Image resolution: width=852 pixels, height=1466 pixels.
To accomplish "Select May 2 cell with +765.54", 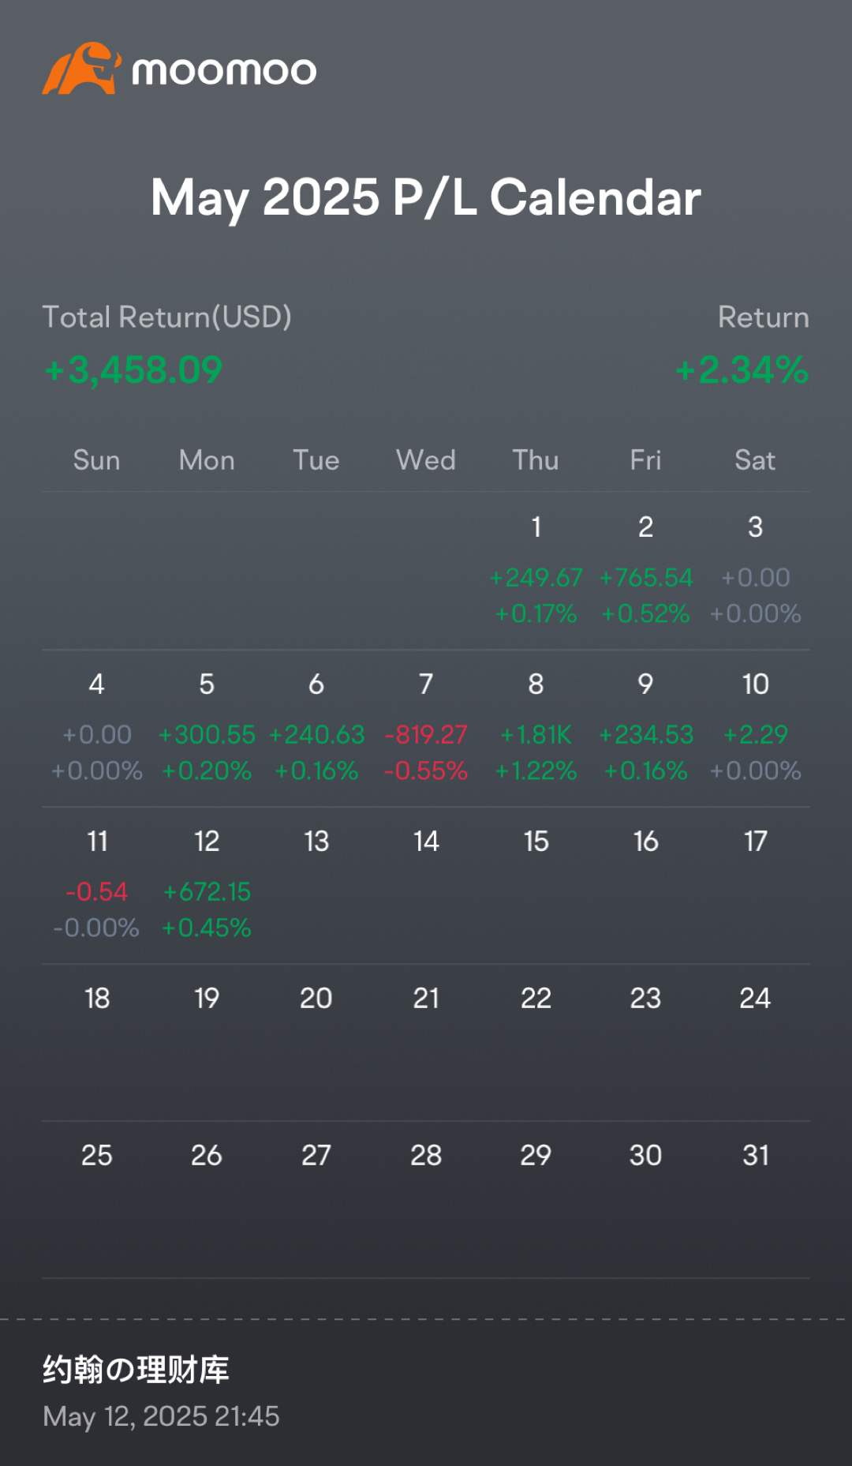I will coord(645,570).
